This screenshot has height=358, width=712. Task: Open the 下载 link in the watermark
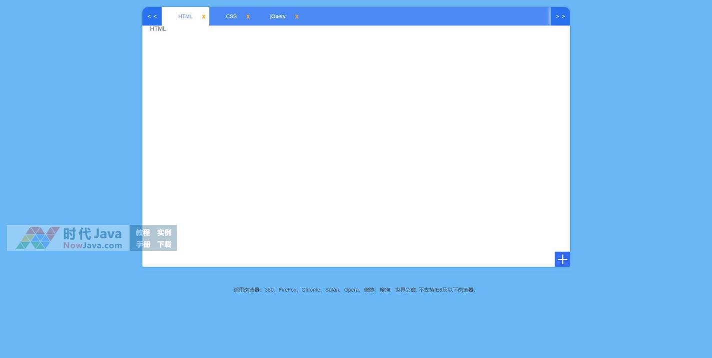(x=164, y=244)
